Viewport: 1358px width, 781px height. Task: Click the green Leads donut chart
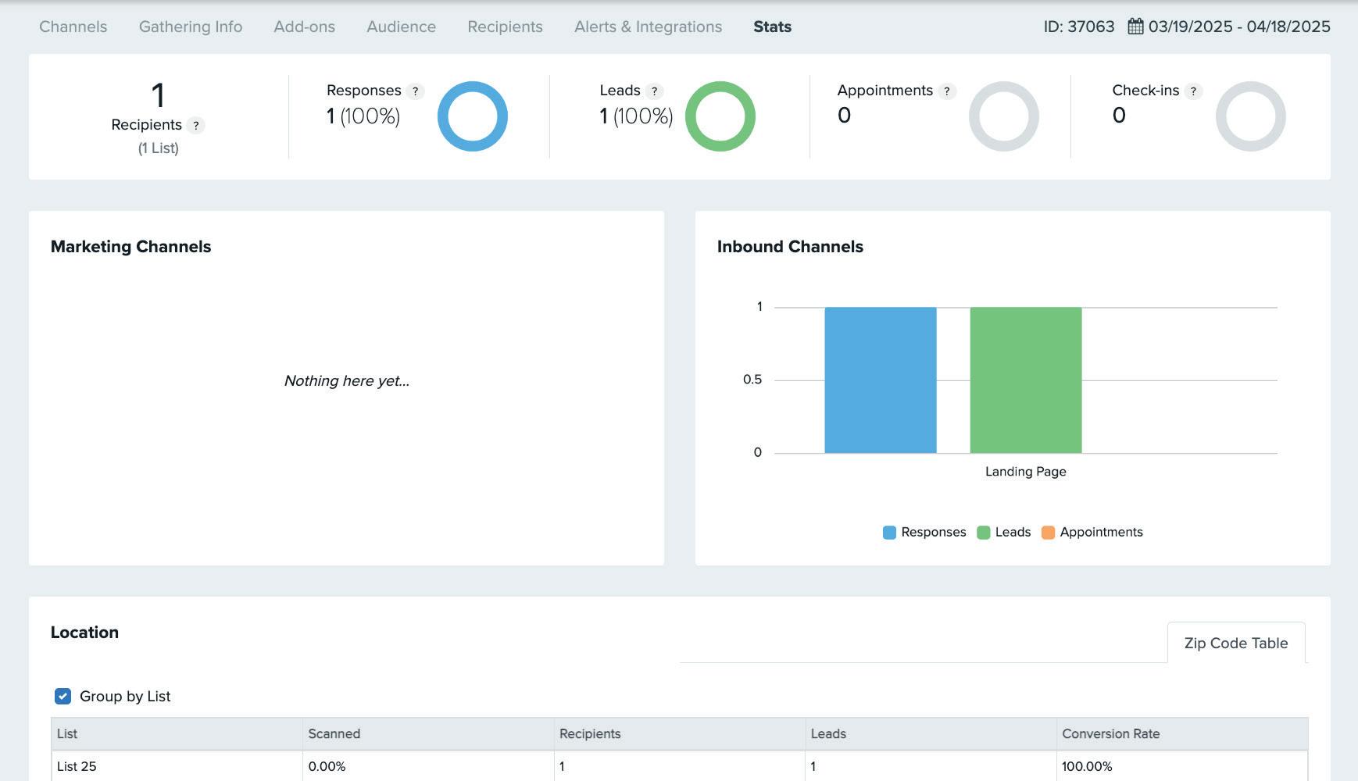click(x=720, y=116)
